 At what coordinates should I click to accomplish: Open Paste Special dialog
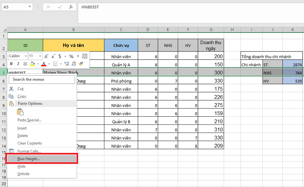click(42, 120)
